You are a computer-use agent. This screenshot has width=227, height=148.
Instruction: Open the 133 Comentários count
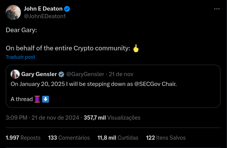(69, 138)
